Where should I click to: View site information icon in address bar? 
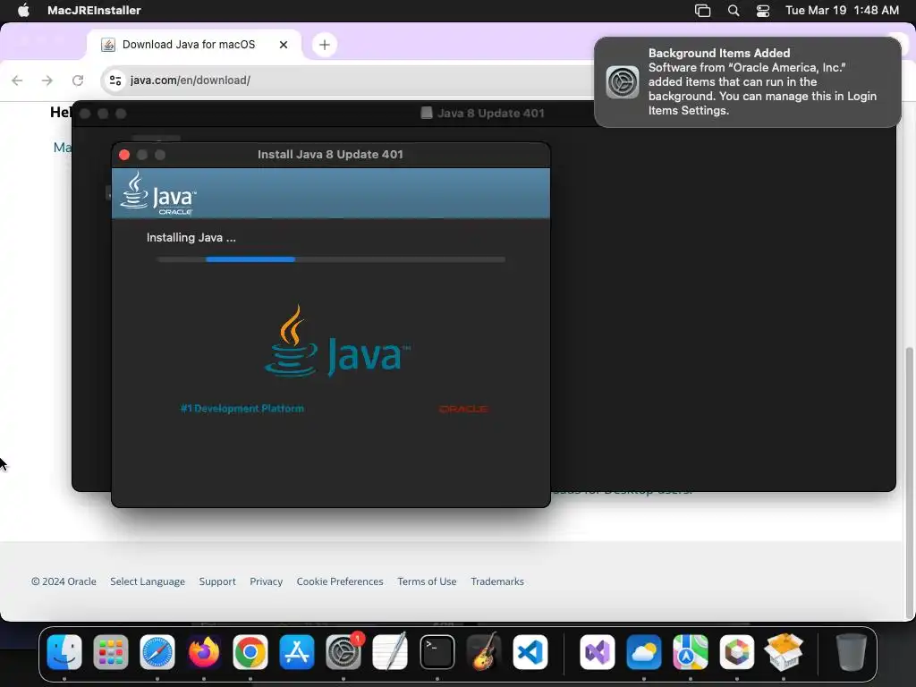115,80
